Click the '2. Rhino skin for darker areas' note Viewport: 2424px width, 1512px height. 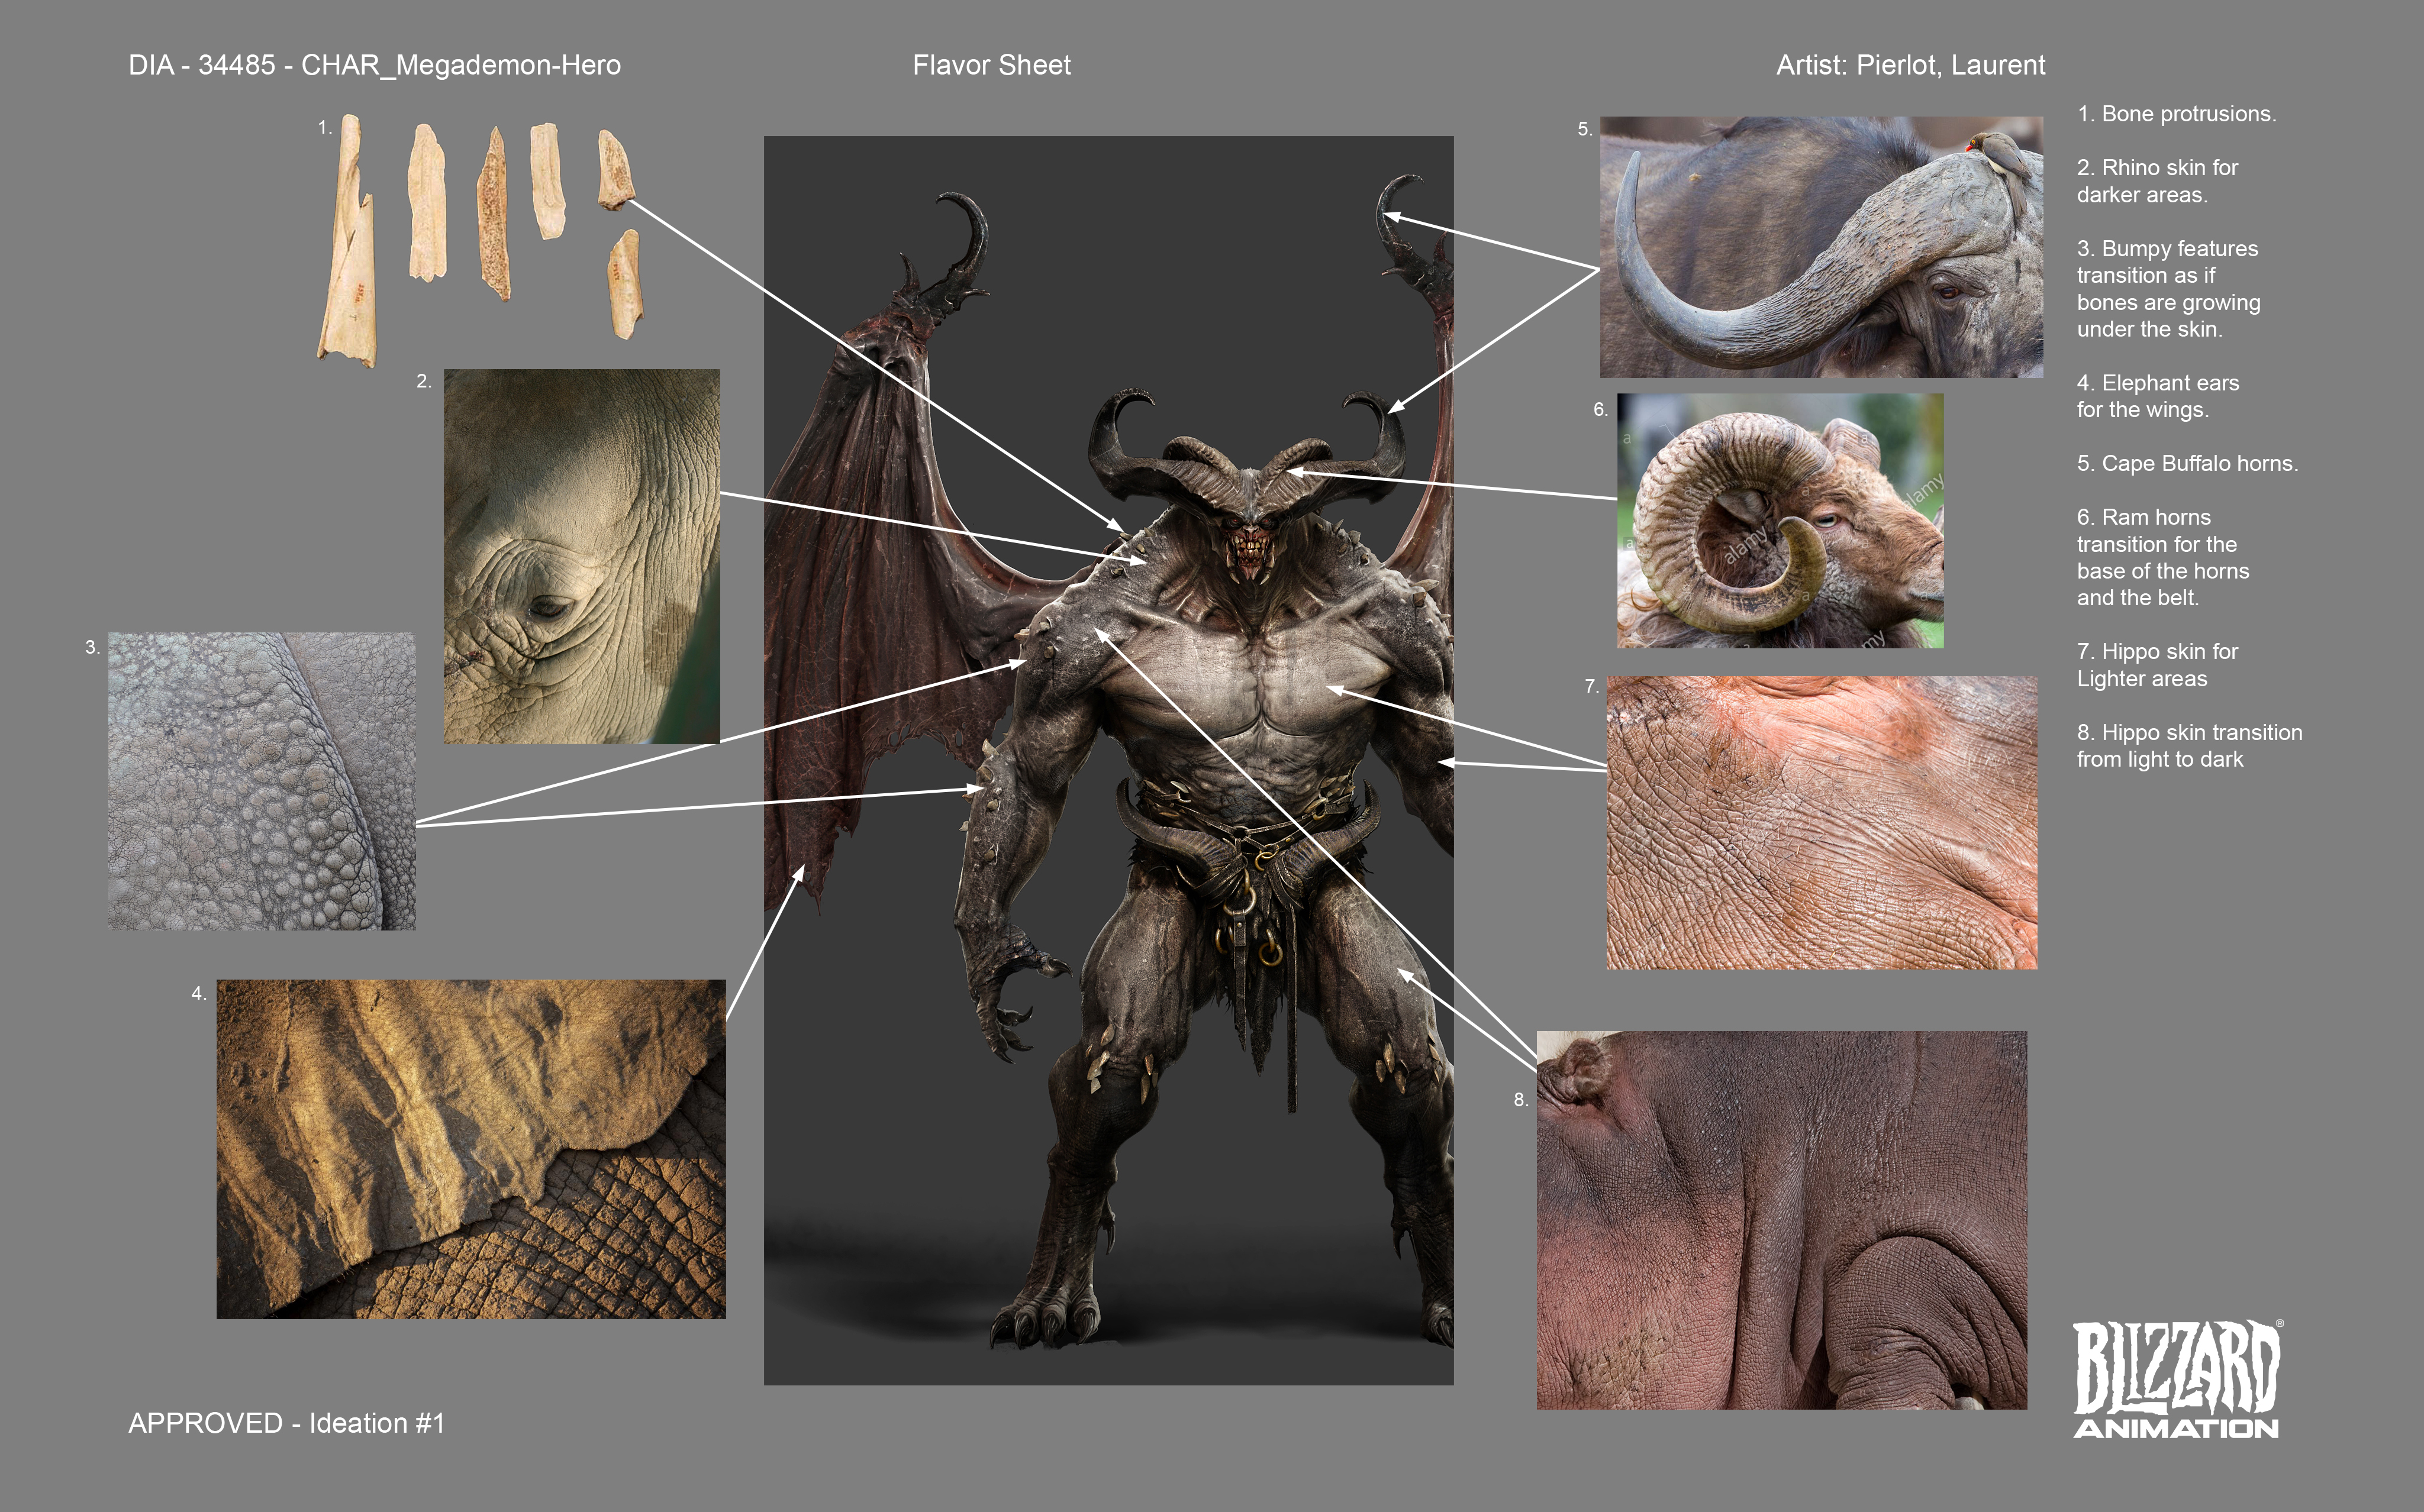(x=2157, y=181)
